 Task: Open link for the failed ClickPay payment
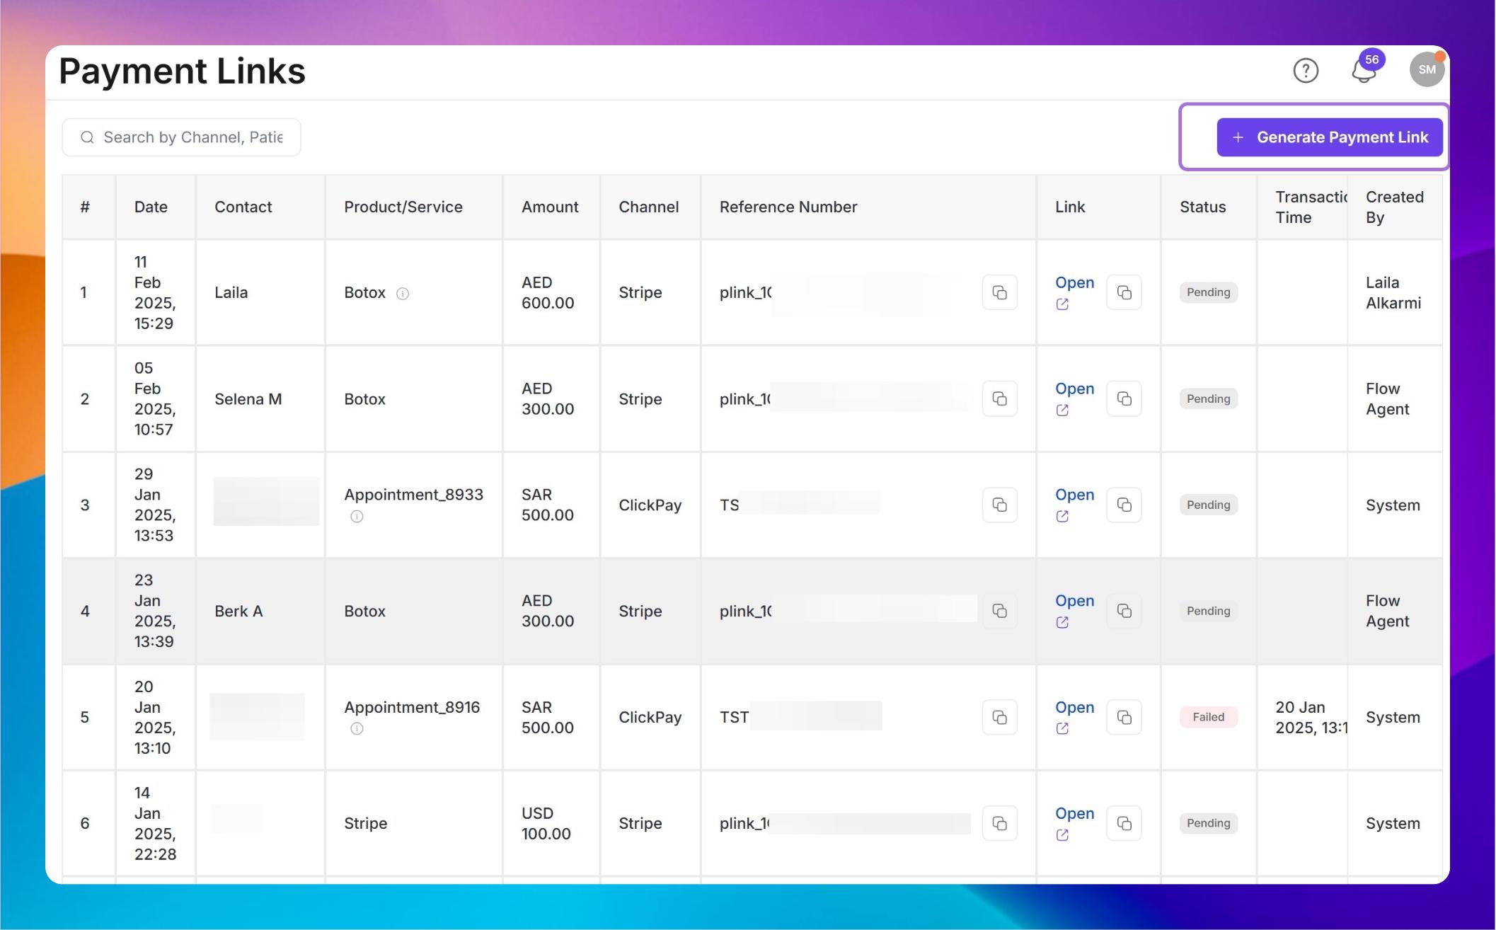[1074, 707]
